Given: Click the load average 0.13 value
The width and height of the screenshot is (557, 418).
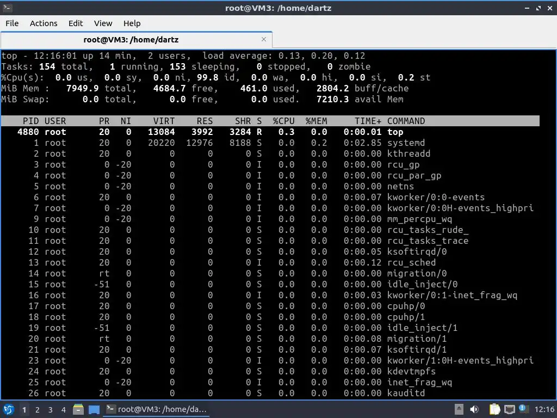Looking at the screenshot, I should [x=289, y=56].
